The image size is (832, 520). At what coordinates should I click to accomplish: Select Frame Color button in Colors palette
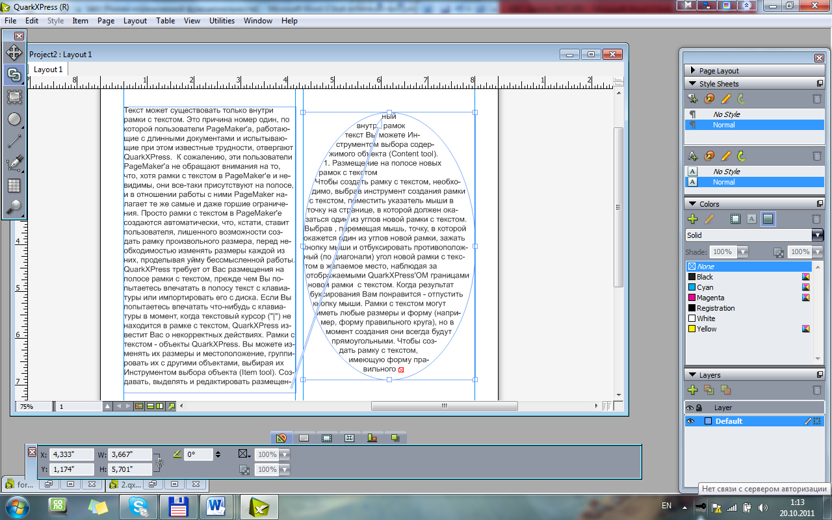(x=736, y=219)
